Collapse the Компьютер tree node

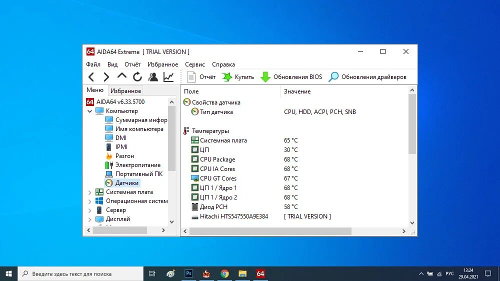89,111
